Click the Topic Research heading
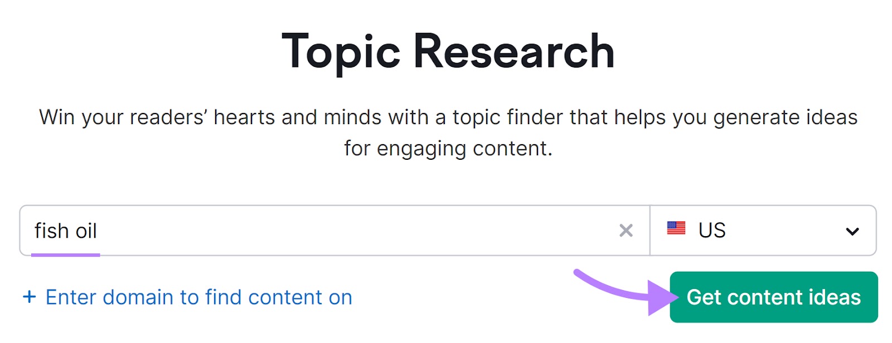 448,51
